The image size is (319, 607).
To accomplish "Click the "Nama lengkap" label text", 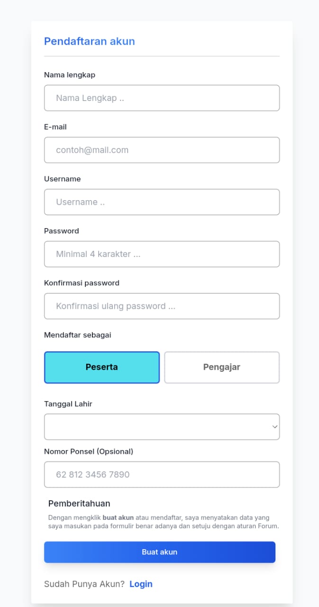I will tap(70, 74).
